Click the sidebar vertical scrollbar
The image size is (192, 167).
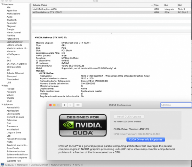click(x=30, y=81)
